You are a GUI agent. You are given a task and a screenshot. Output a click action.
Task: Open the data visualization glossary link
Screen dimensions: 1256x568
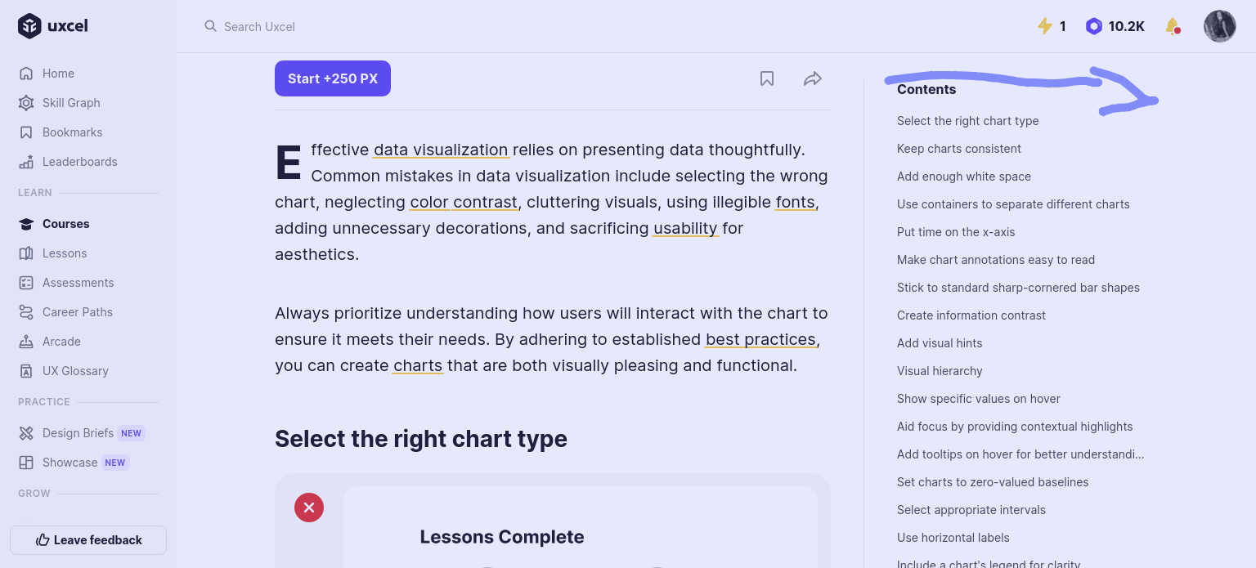tap(441, 150)
